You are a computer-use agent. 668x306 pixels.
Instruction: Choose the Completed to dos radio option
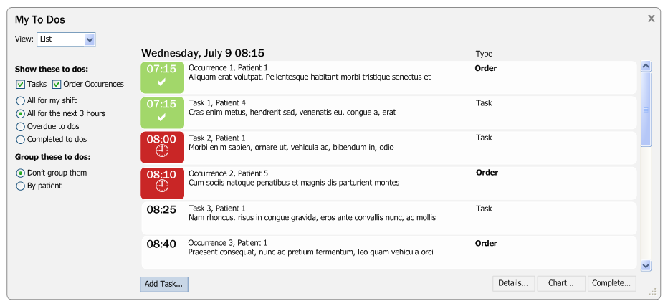(21, 140)
